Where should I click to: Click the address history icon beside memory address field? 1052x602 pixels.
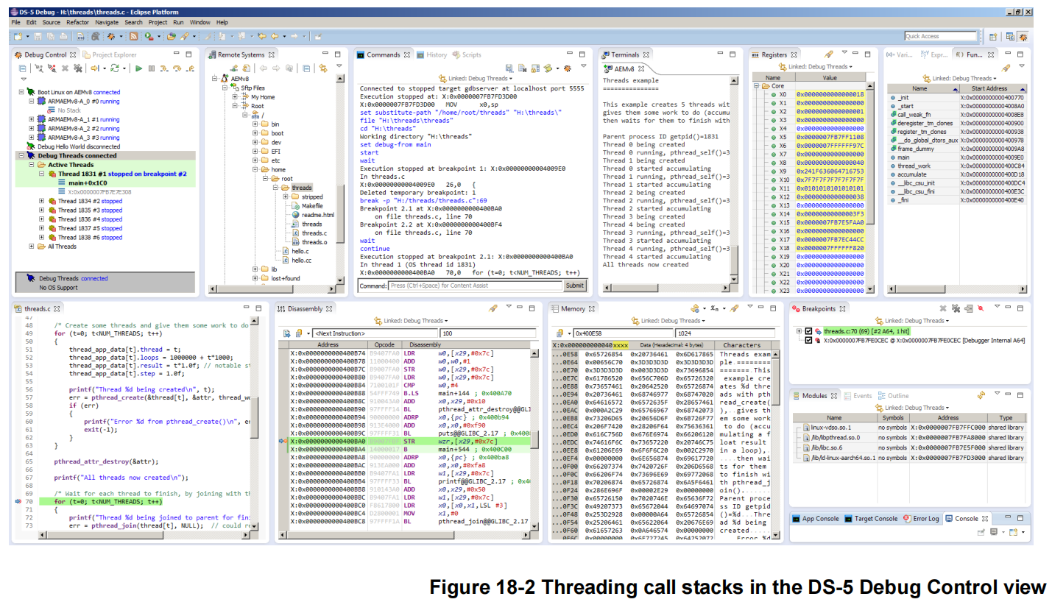(x=559, y=333)
